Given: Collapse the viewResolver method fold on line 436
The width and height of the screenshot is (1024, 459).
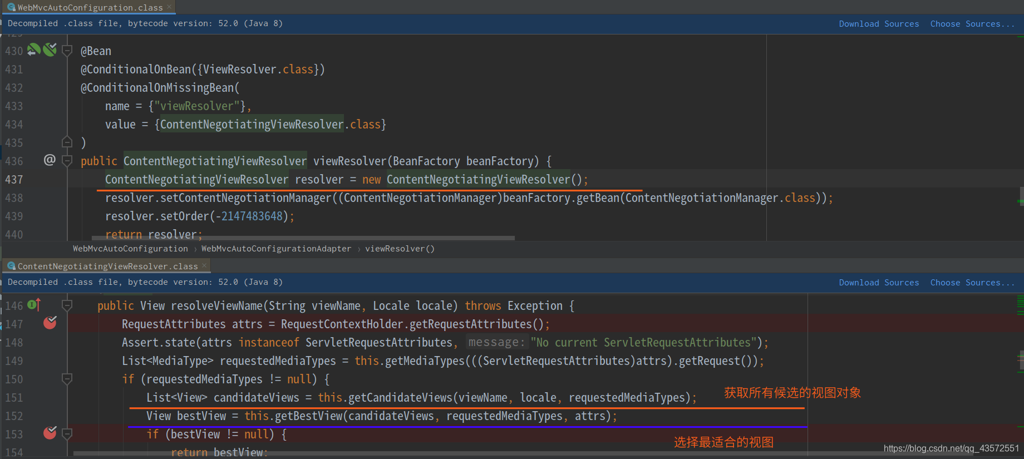Looking at the screenshot, I should point(67,161).
